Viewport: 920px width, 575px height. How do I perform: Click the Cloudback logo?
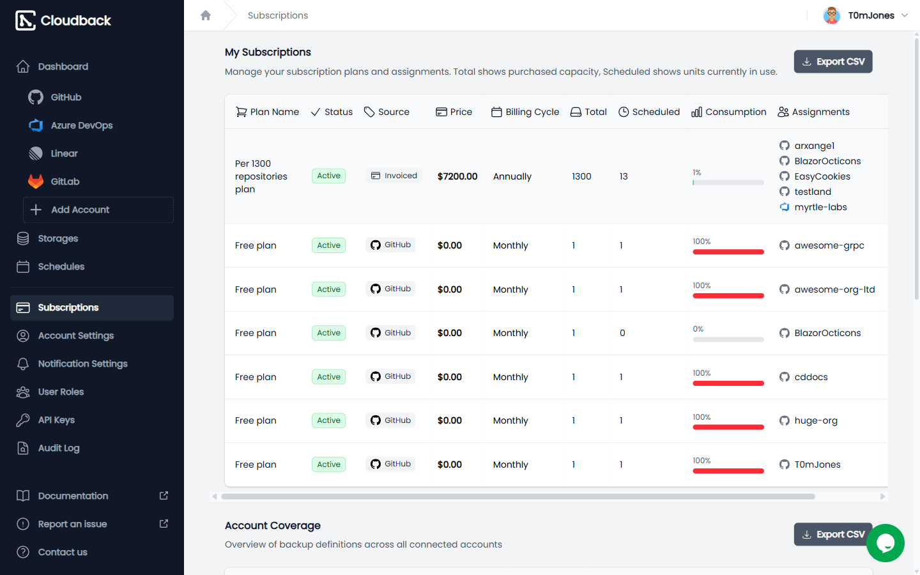pos(63,20)
